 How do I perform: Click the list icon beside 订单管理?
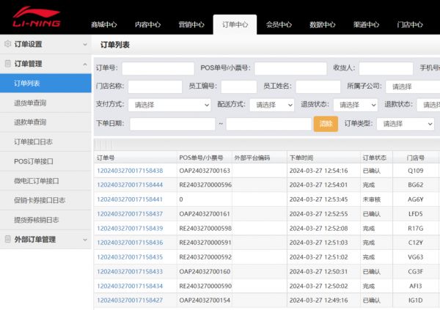click(8, 64)
